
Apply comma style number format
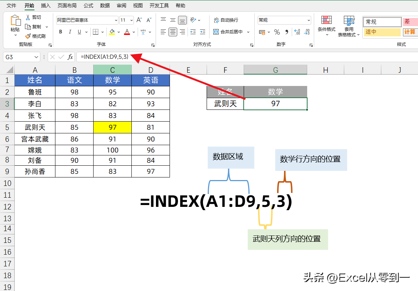287,32
